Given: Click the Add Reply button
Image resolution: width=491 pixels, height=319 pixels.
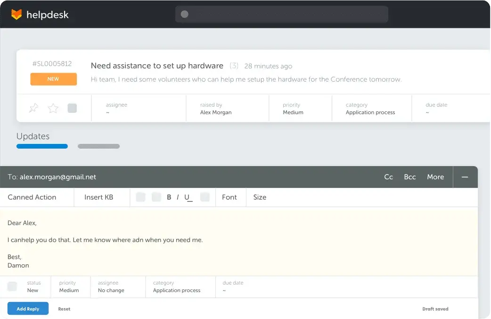Looking at the screenshot, I should point(28,309).
